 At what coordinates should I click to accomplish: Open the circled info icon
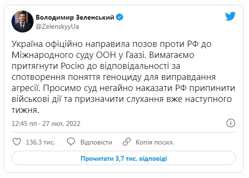coord(231,123)
